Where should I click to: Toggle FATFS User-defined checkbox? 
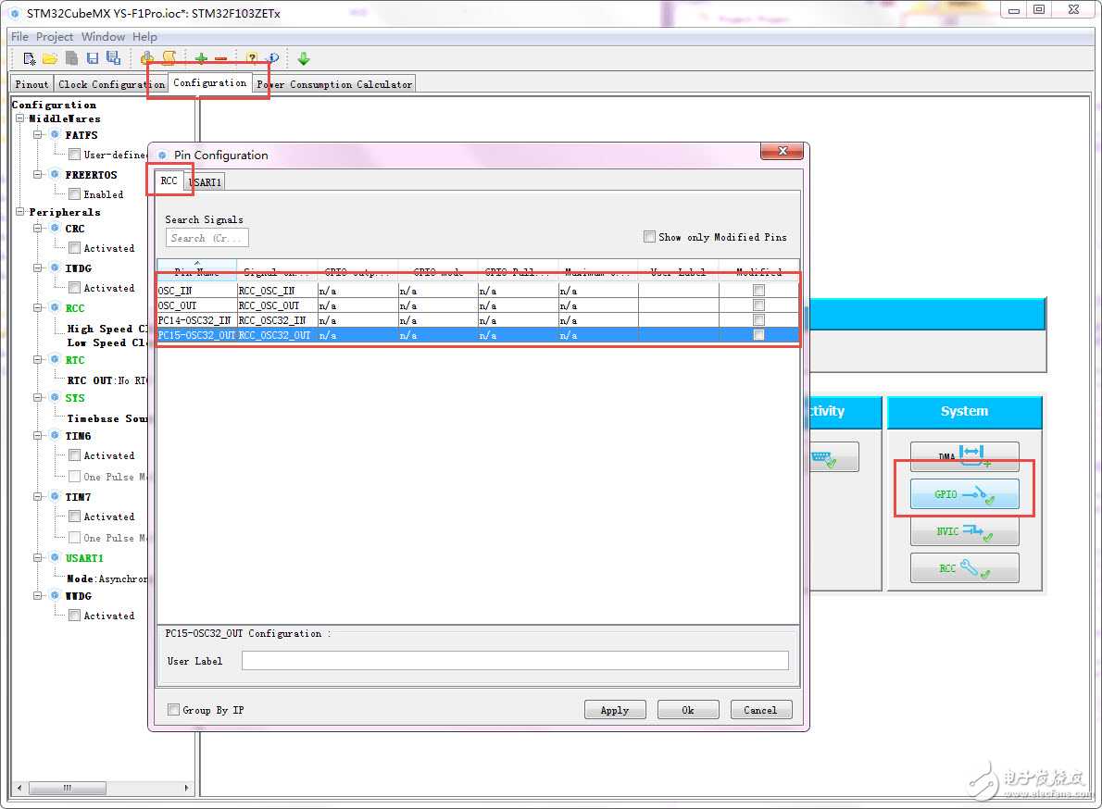(74, 155)
